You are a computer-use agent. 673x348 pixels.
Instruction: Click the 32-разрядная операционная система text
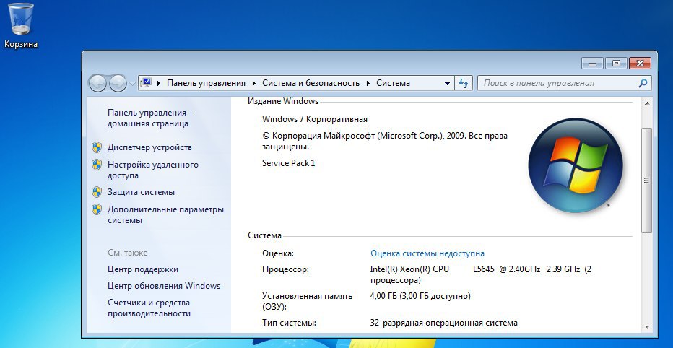point(444,323)
